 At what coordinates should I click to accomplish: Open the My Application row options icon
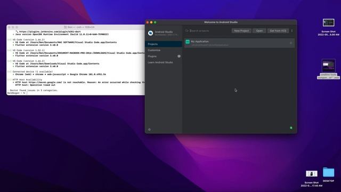click(x=291, y=43)
